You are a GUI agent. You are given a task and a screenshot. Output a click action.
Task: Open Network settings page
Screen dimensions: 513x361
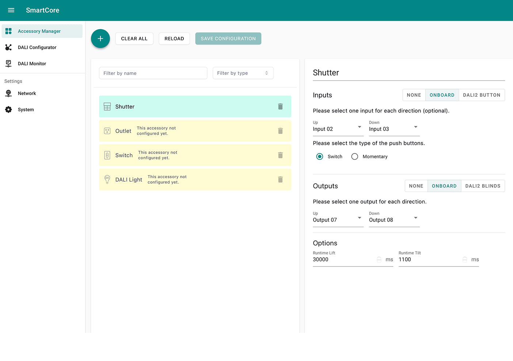click(27, 93)
